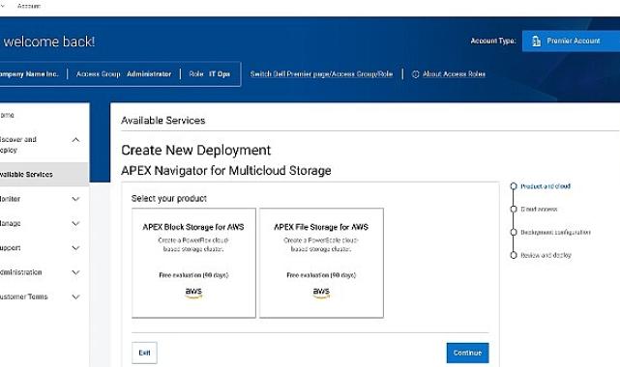Open Available Services sidebar item
The image size is (620, 367).
coord(44,174)
